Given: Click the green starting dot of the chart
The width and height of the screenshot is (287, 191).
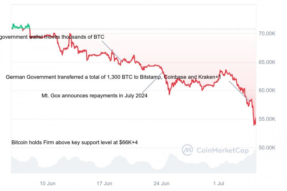Looking at the screenshot, I should click(12, 28).
